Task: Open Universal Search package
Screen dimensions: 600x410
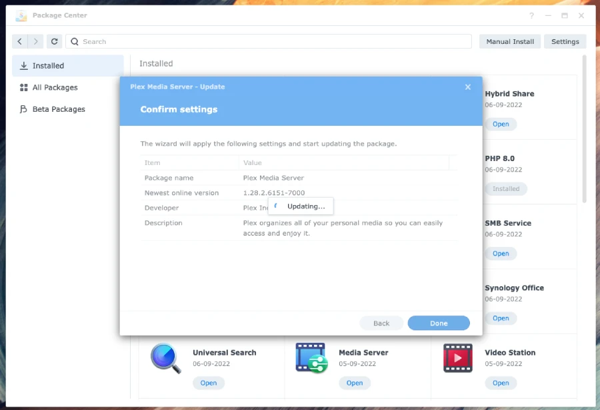Action: [x=209, y=383]
